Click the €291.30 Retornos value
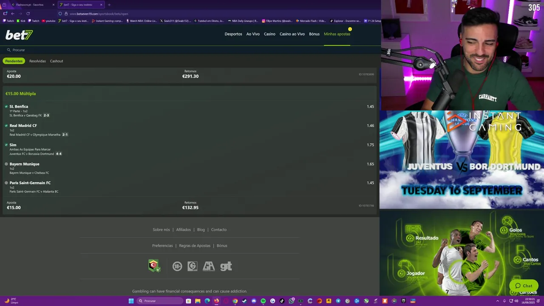Image resolution: width=544 pixels, height=306 pixels. (x=190, y=76)
